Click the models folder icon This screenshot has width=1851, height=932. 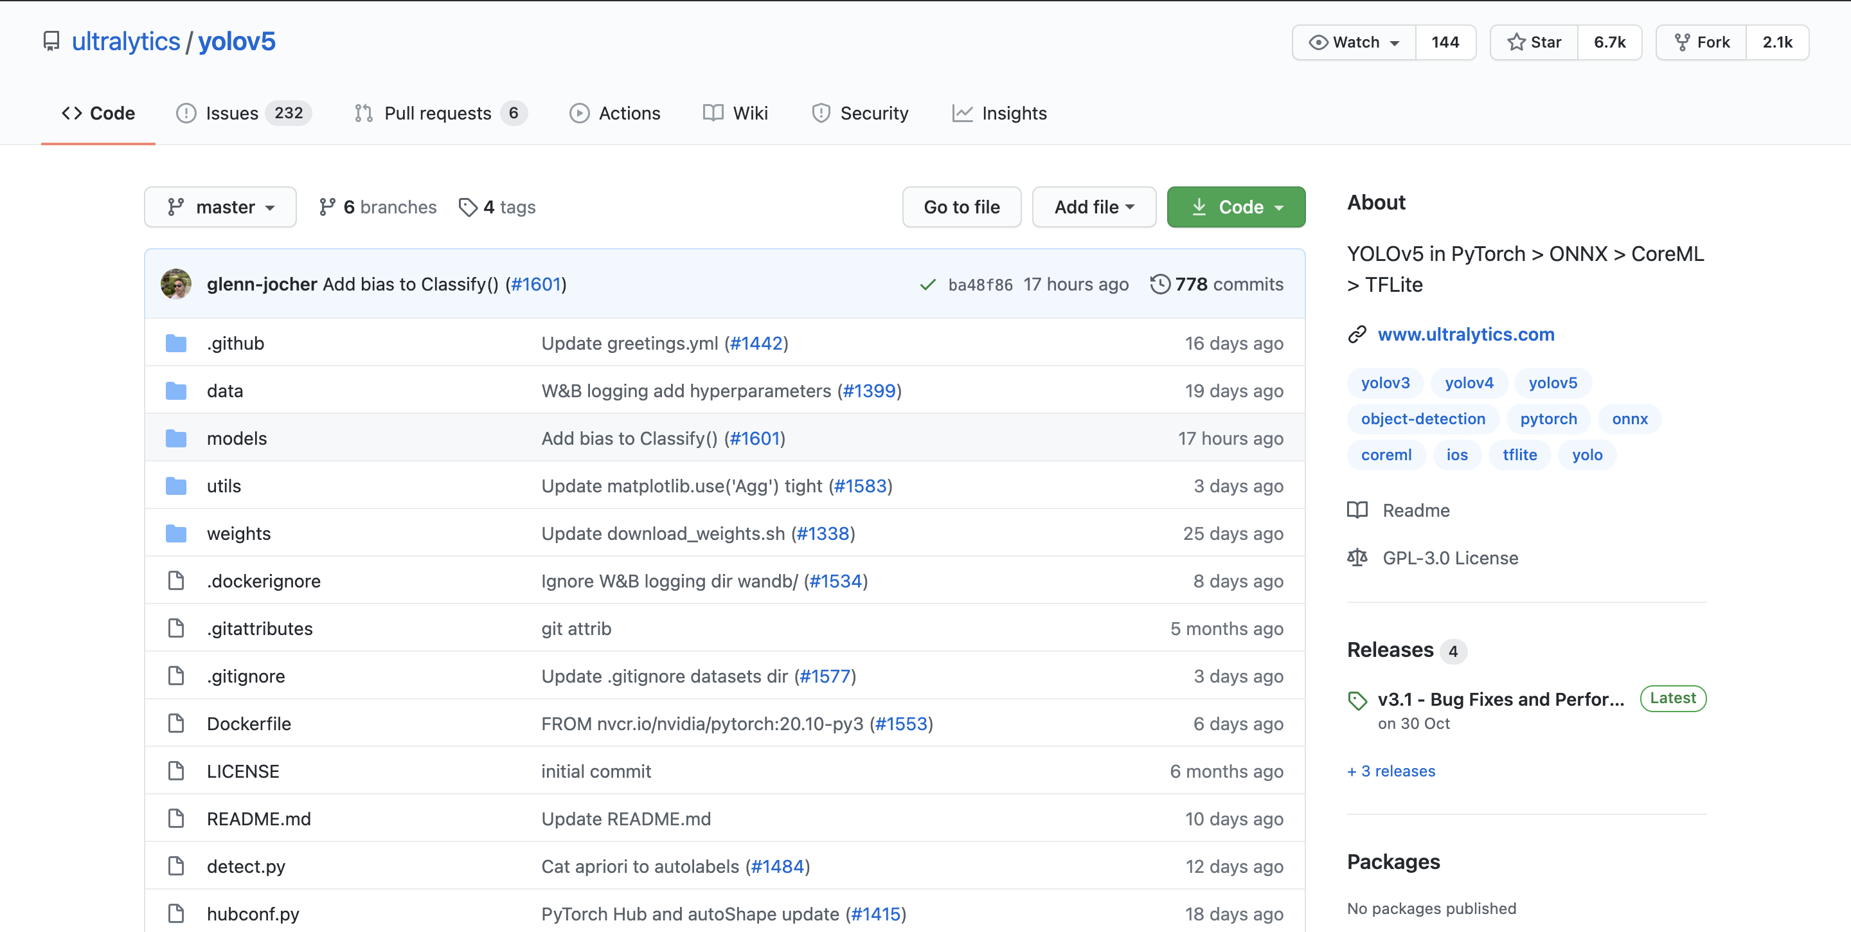click(x=176, y=438)
